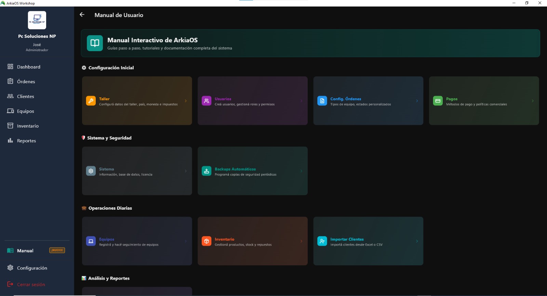Open Órdenes in the sidebar
This screenshot has height=296, width=547.
[x=26, y=82]
